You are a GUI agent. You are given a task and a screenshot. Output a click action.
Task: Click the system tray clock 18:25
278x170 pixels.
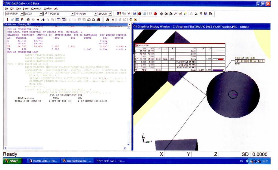(x=265, y=161)
